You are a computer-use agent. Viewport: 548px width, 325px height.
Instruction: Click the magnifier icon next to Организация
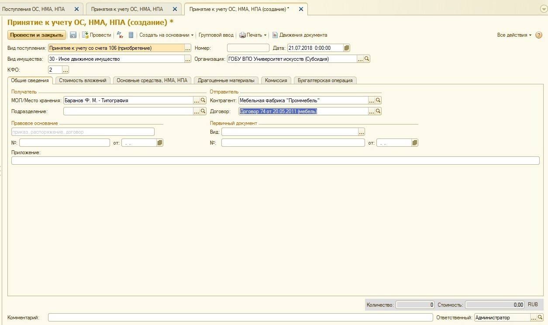[367, 59]
